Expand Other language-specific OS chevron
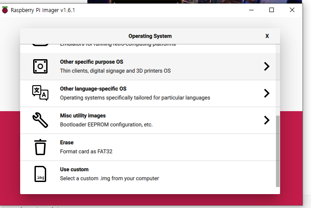 click(x=267, y=93)
